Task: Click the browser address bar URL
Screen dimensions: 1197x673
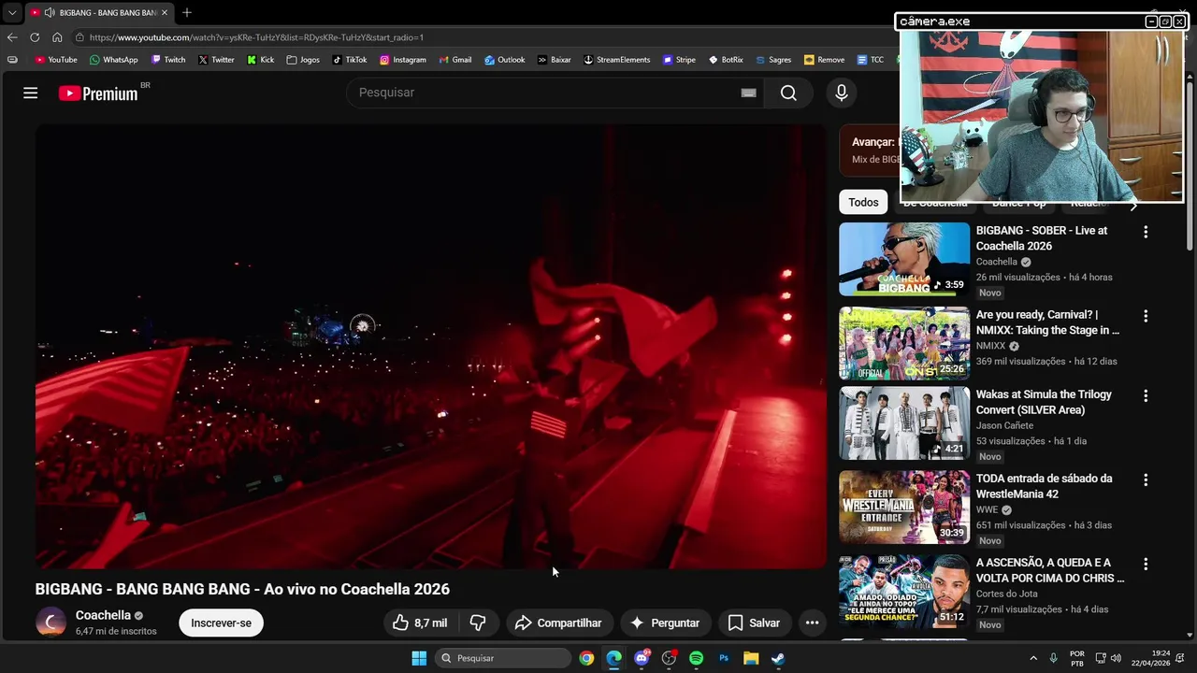Action: tap(256, 37)
